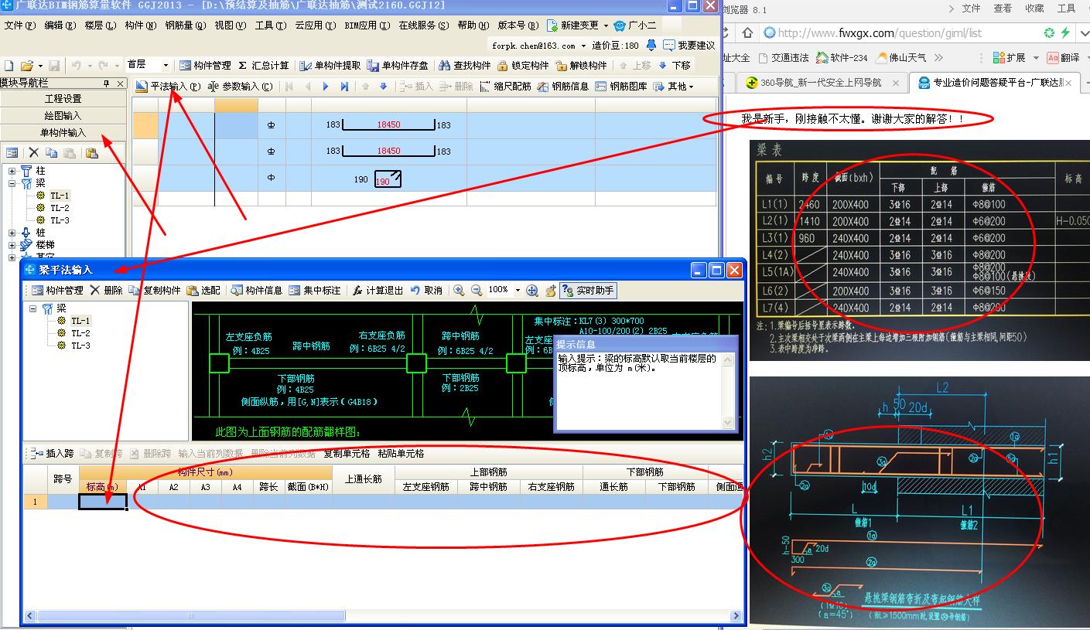1090x630 pixels.
Task: Open the 新建变更 dropdown arrow
Action: pyautogui.click(x=606, y=26)
